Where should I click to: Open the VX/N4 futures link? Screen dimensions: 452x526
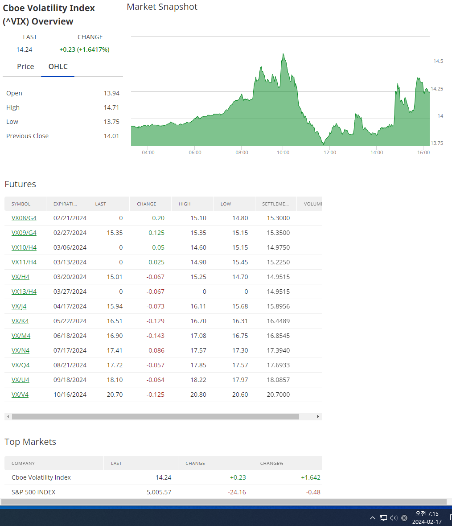[21, 351]
